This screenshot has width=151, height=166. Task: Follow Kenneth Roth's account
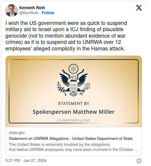point(48,13)
